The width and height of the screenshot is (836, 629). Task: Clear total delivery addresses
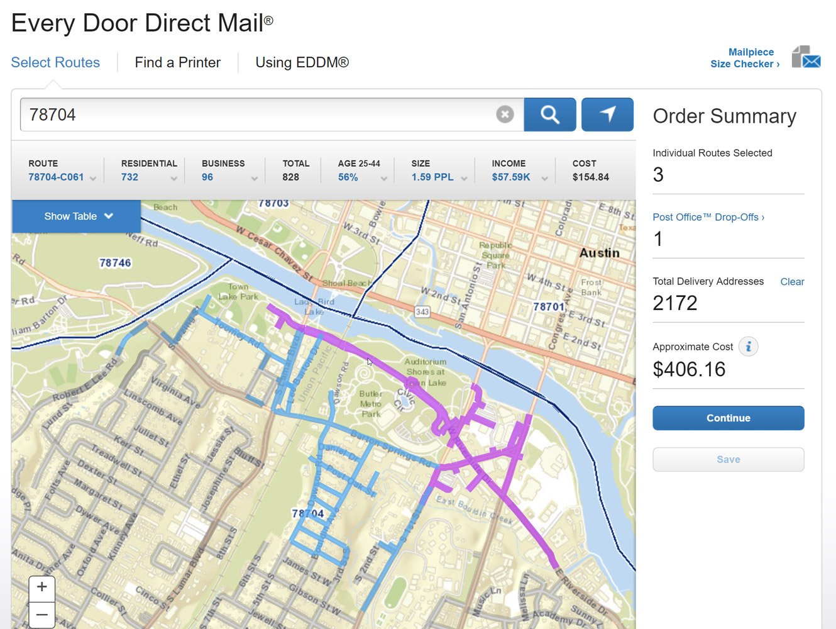click(792, 282)
